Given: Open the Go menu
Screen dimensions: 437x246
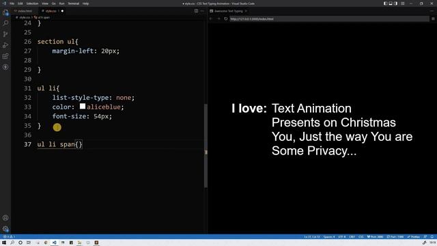Looking at the screenshot, I should tap(54, 3).
